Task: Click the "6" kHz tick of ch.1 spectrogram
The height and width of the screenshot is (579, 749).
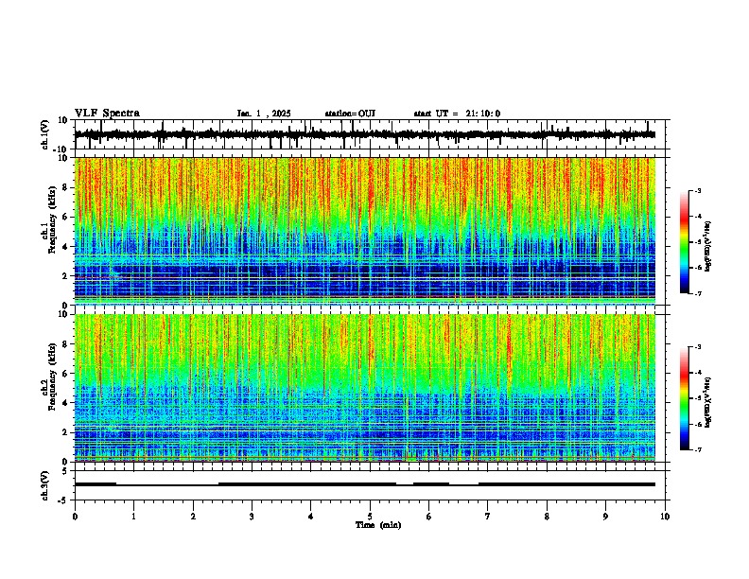Action: click(x=65, y=217)
